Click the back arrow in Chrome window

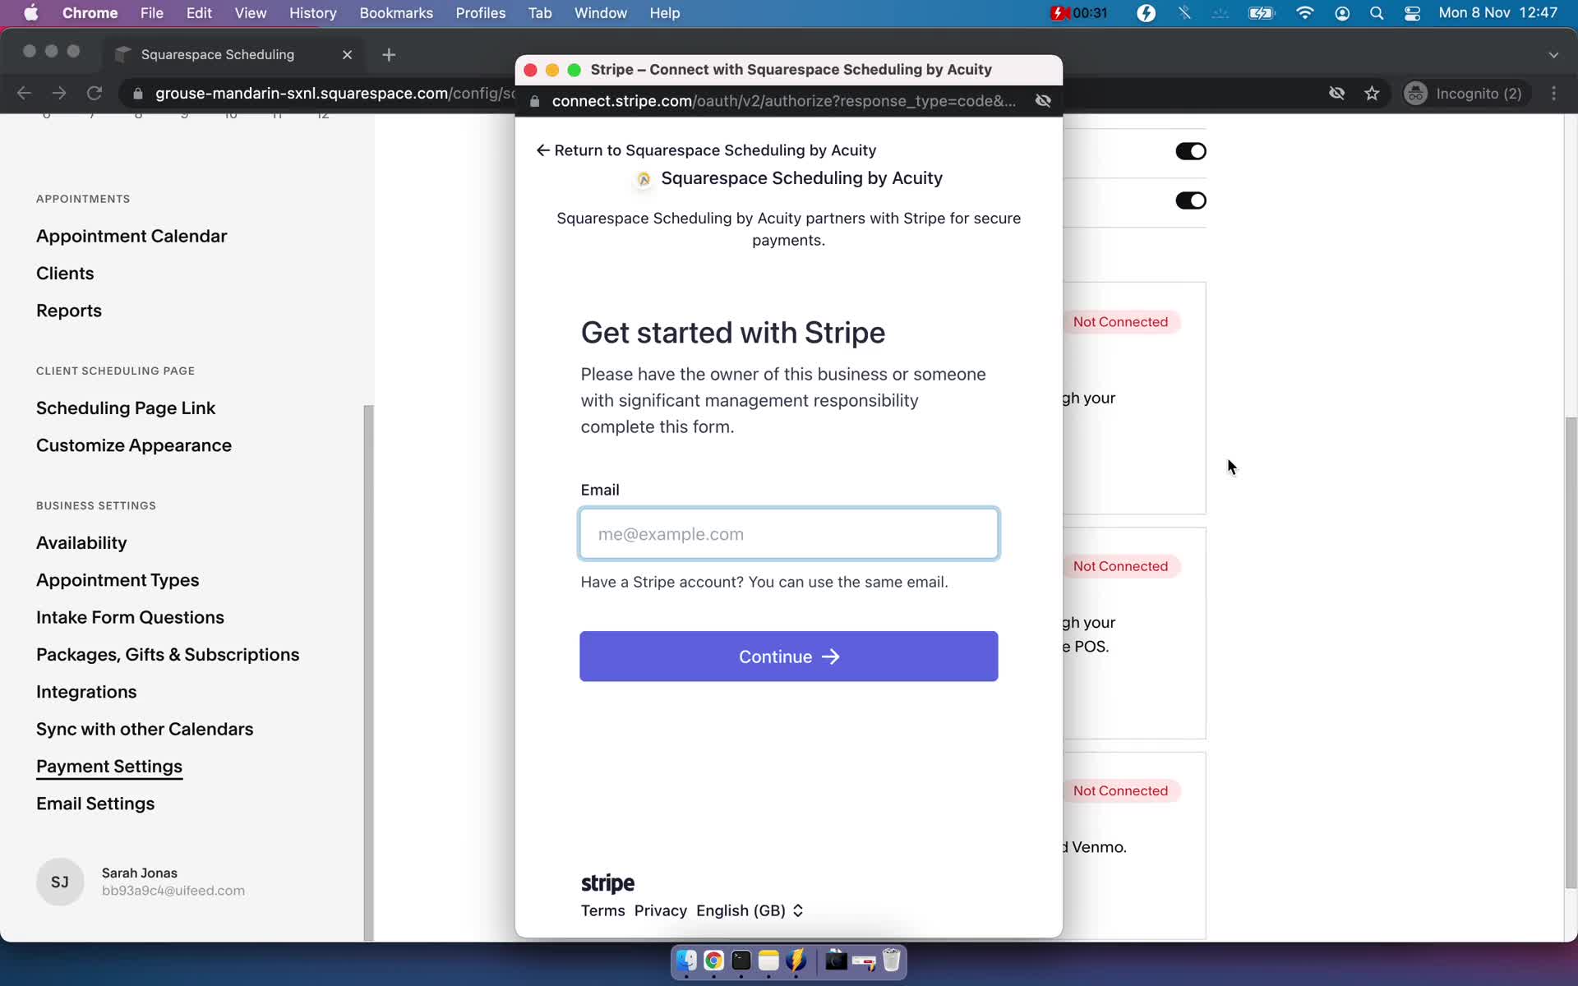click(24, 94)
